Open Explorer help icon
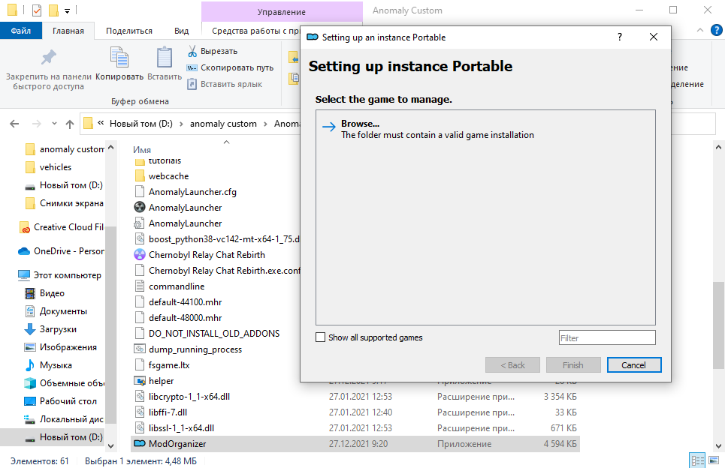The image size is (725, 468). [717, 31]
